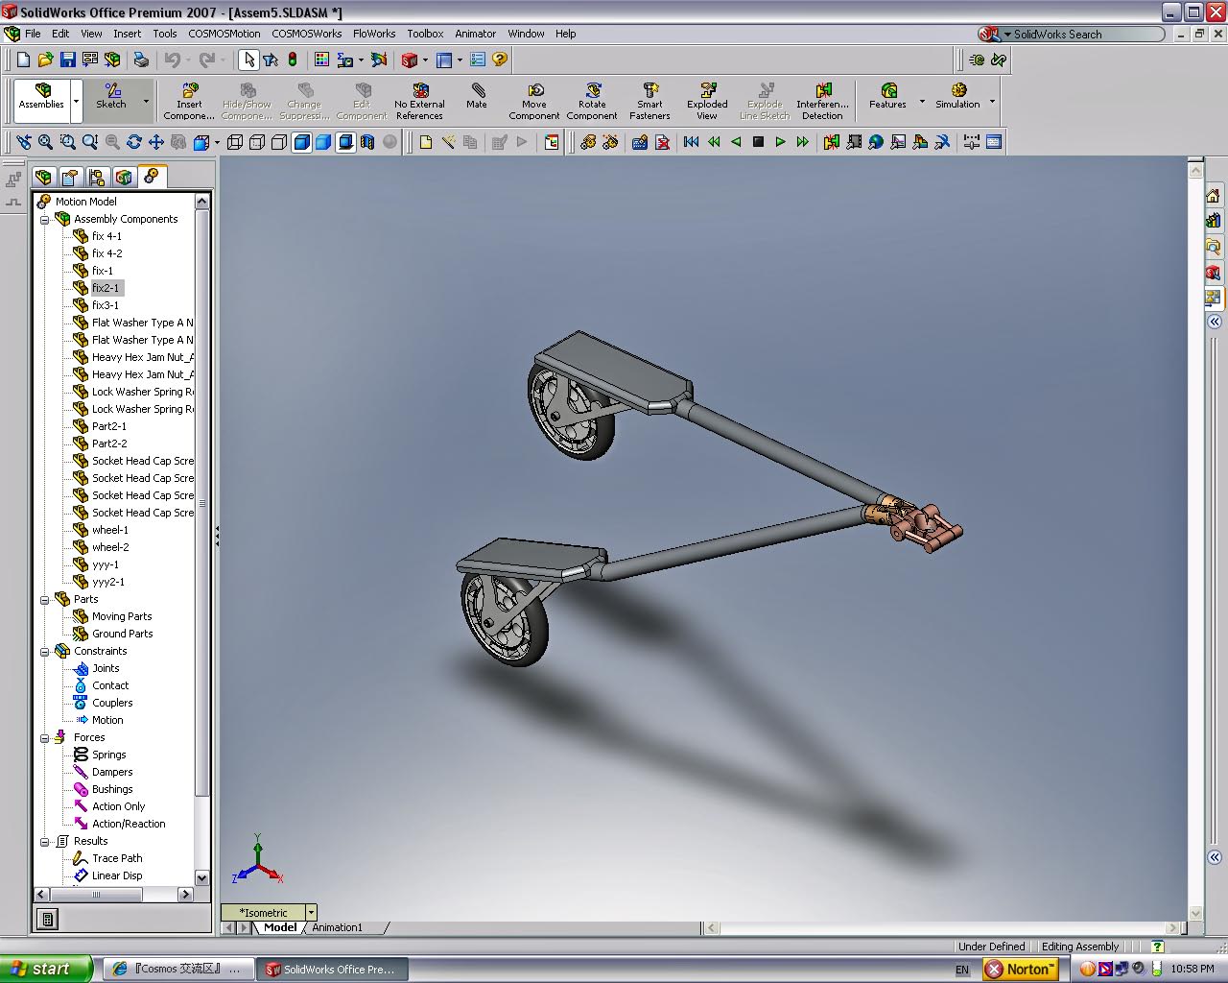This screenshot has width=1228, height=983.
Task: Open the Animator menu
Action: 476,34
